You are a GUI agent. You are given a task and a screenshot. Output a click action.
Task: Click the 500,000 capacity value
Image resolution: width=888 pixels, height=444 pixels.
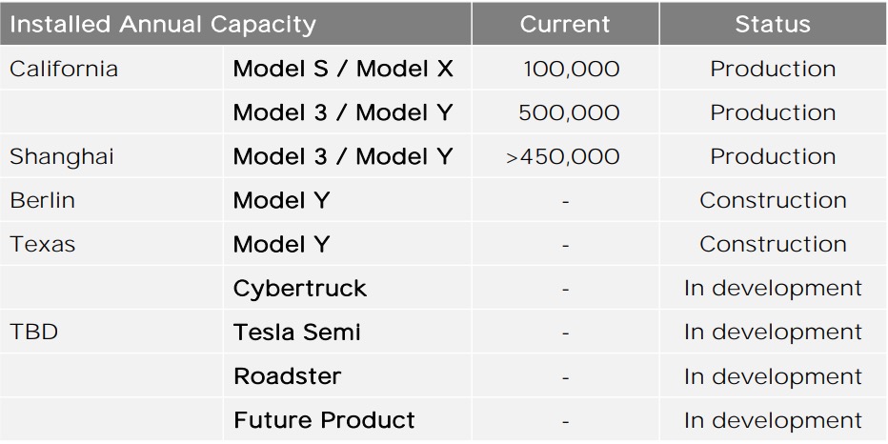tap(569, 113)
